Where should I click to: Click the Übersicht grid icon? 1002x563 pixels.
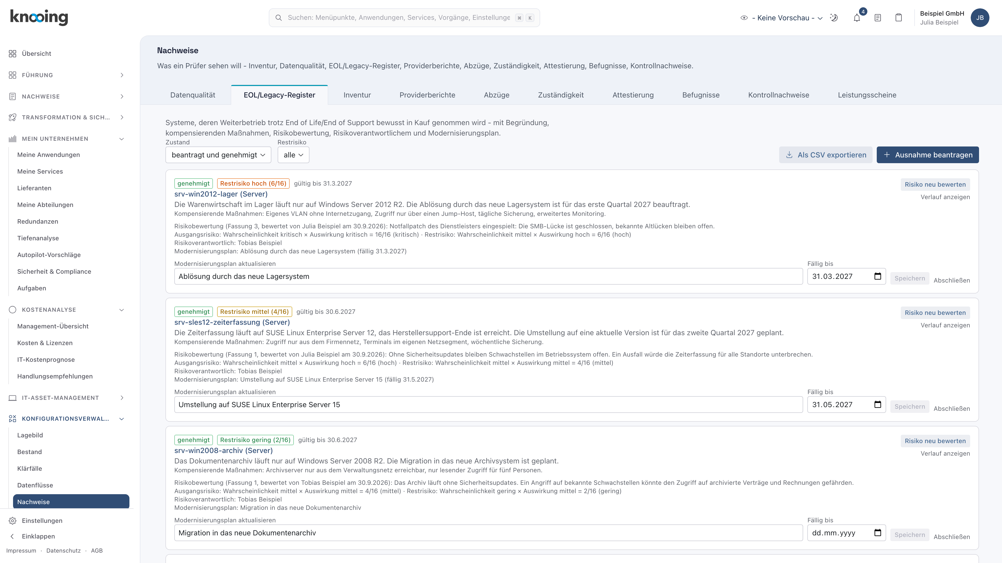[x=13, y=54]
